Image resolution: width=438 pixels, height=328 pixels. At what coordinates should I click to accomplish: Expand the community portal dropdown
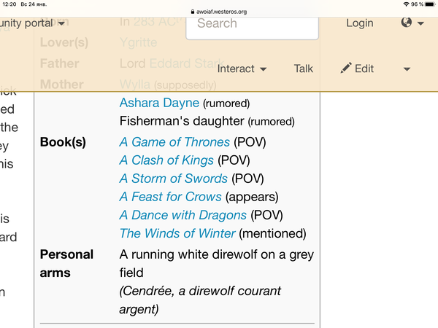32,23
